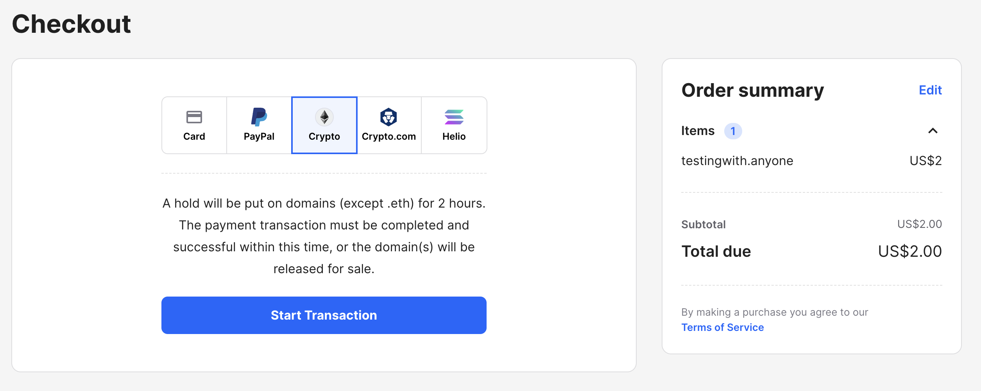Click the Total due amount US$2.00
The image size is (981, 391).
(x=909, y=251)
